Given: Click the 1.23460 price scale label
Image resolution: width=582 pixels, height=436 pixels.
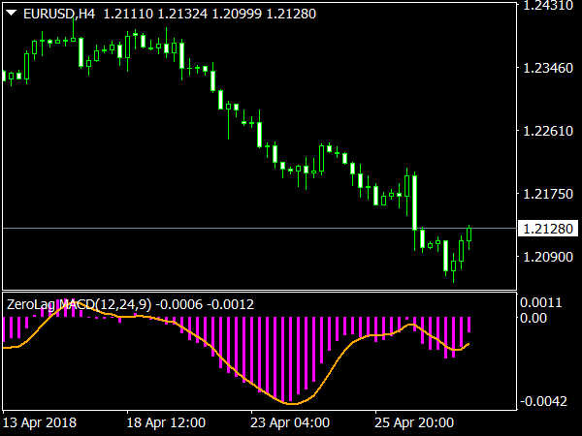Looking at the screenshot, I should click(x=548, y=68).
